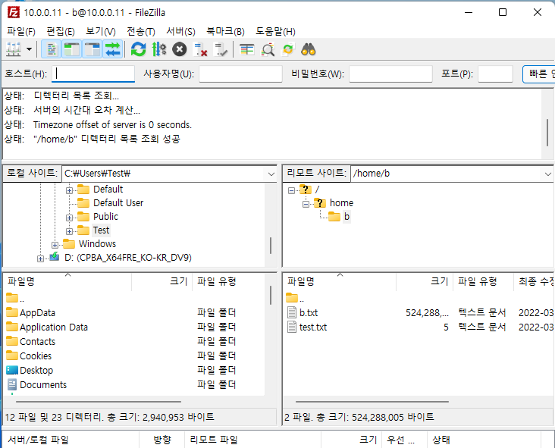The width and height of the screenshot is (555, 448).
Task: Disconnect from the current server
Action: 200,49
